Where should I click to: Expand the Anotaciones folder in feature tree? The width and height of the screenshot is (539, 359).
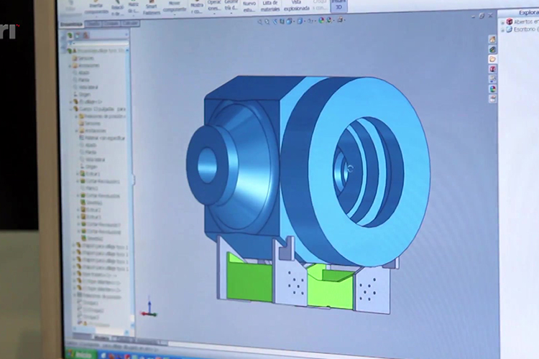pyautogui.click(x=70, y=64)
